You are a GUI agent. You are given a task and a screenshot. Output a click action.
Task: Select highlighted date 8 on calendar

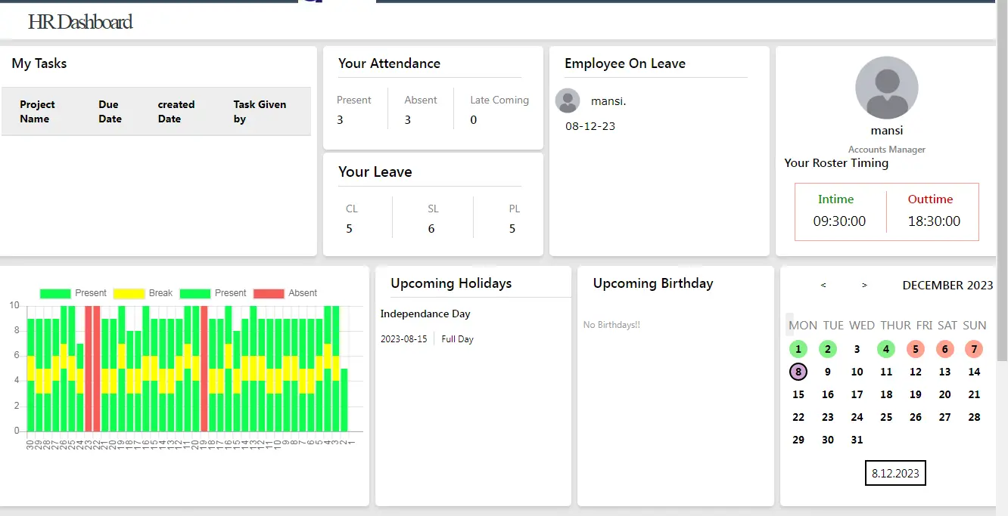pyautogui.click(x=798, y=372)
